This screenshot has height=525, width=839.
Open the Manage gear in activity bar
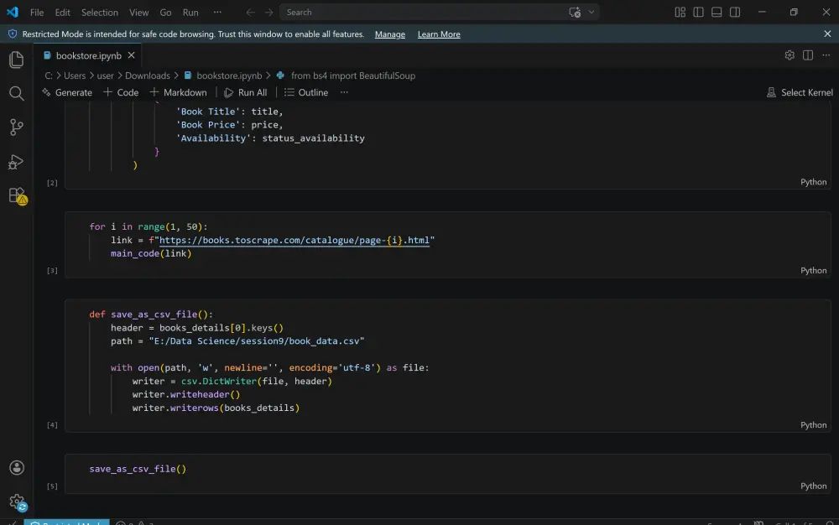pyautogui.click(x=17, y=502)
